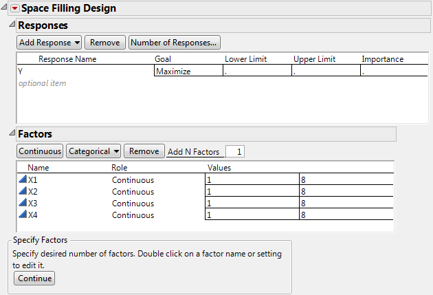
Task: Select the X3 upper value cell
Action: [x=345, y=204]
